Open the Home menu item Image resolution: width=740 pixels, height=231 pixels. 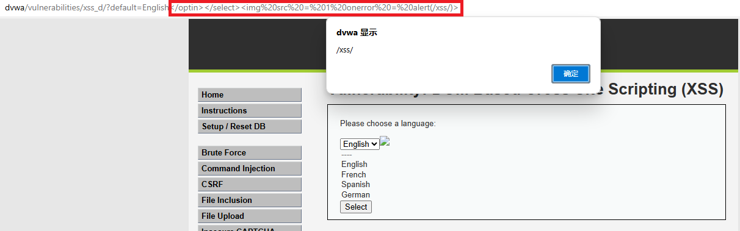pos(250,94)
